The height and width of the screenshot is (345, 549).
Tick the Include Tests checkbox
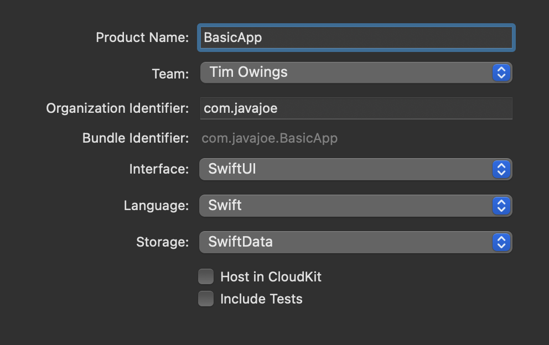click(x=206, y=299)
